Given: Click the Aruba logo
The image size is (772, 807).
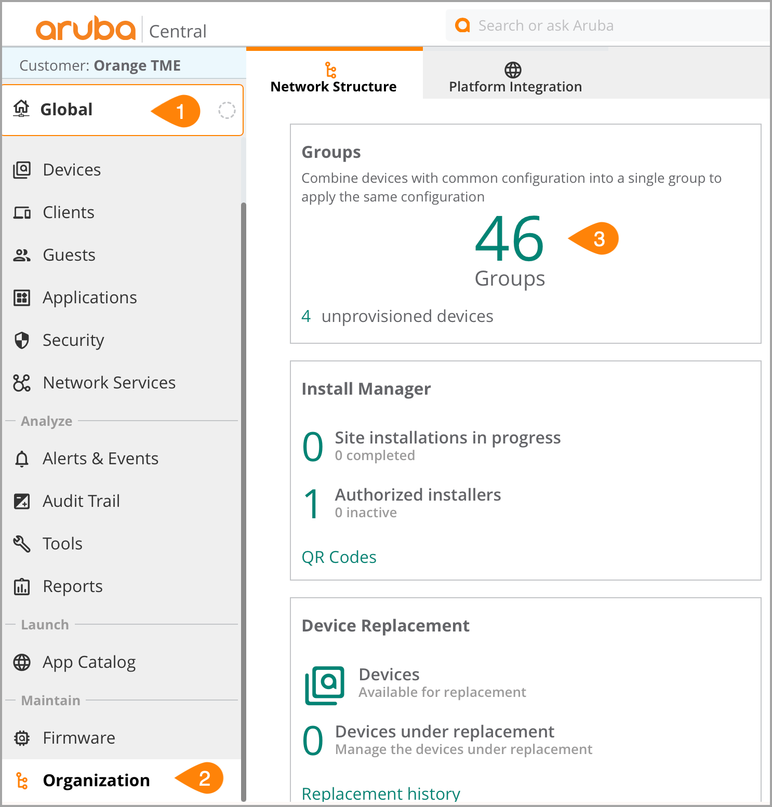Looking at the screenshot, I should coord(85,29).
